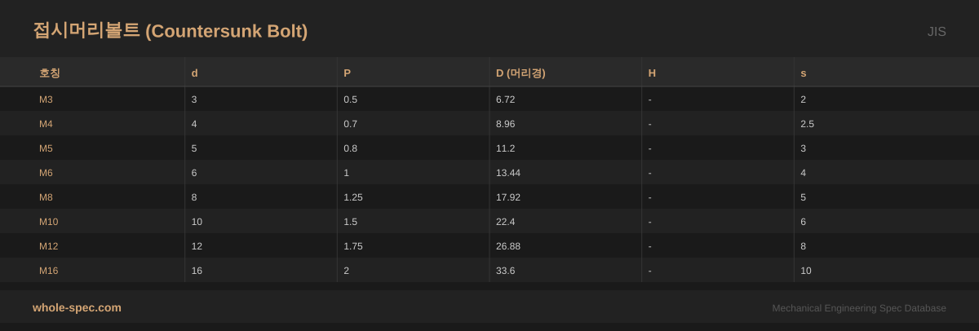Click the 33.6 head diameter cell
979x331 pixels.
(x=505, y=271)
